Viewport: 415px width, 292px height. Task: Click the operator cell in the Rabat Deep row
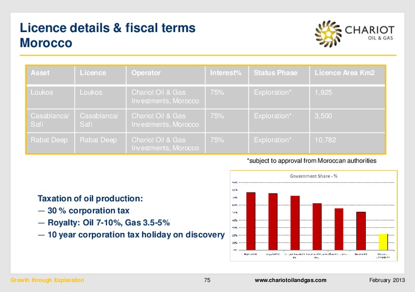tap(165, 143)
